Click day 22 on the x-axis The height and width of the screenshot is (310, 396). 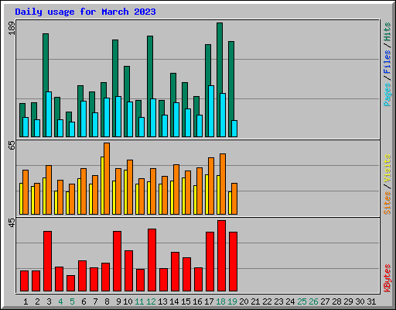point(267,301)
